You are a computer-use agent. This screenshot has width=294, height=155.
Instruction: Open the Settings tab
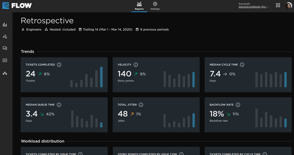click(x=155, y=6)
